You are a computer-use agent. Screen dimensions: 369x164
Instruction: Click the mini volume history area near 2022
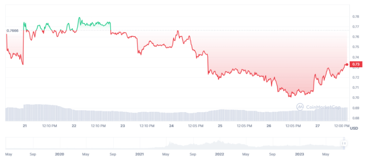[x=219, y=144]
